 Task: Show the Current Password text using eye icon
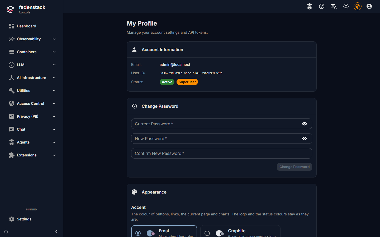pyautogui.click(x=305, y=124)
